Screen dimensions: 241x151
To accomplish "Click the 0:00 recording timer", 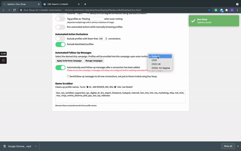I will [3, 54].
